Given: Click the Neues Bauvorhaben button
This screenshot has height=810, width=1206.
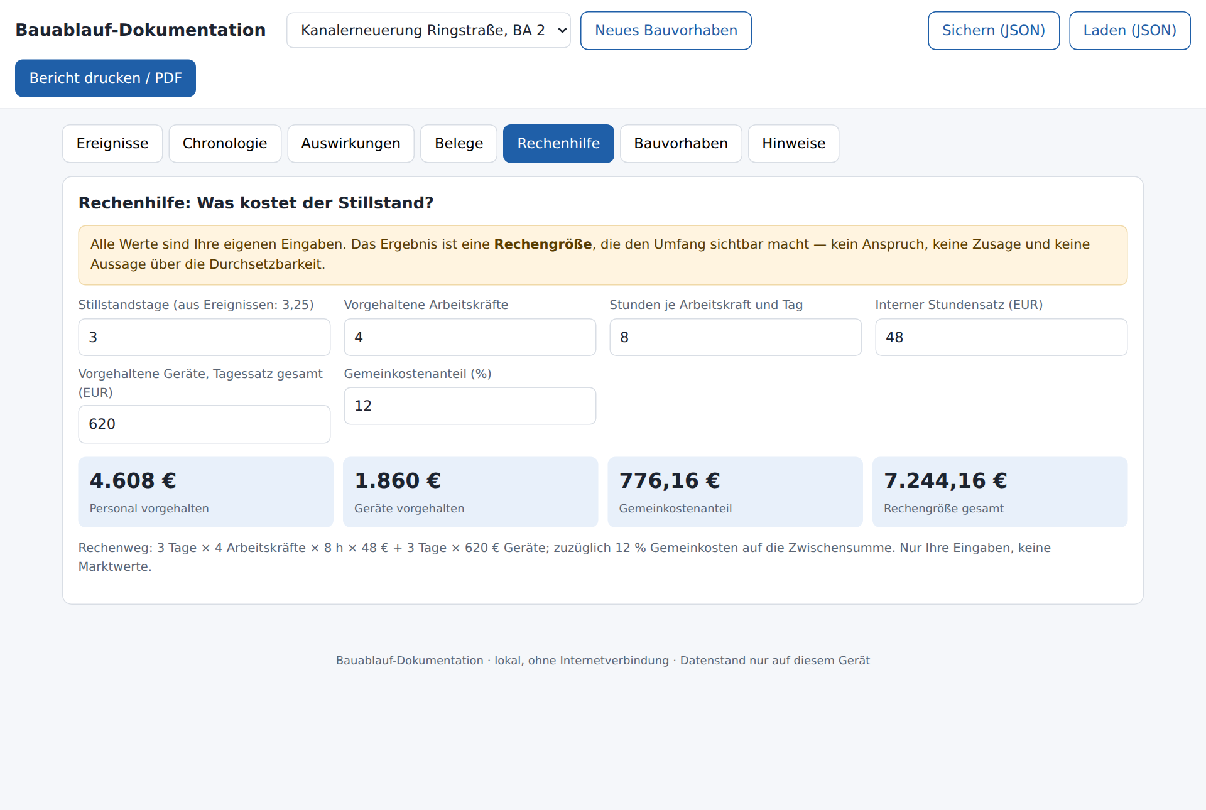Looking at the screenshot, I should point(666,30).
